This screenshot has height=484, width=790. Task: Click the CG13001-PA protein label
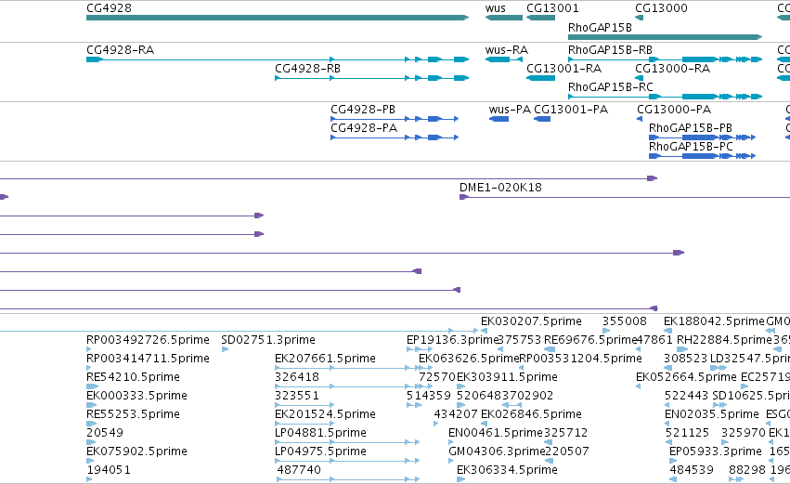pyautogui.click(x=571, y=110)
